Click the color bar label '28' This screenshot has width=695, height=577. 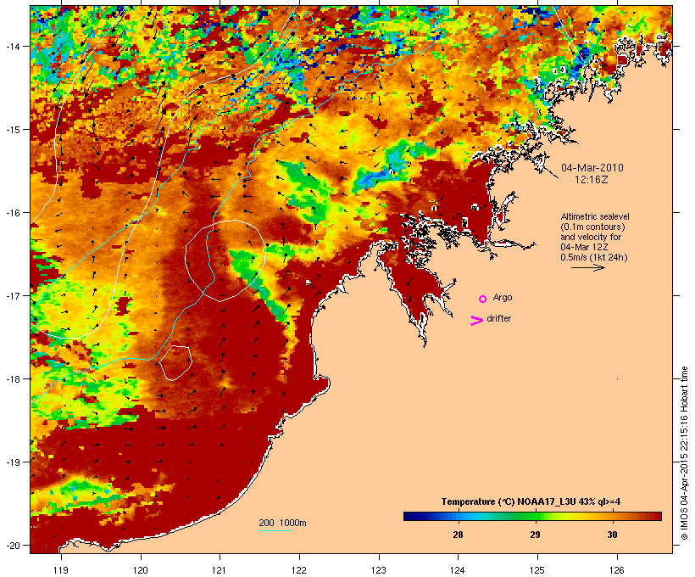458,535
